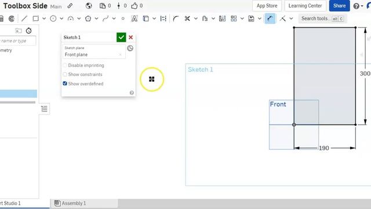Click the document copies count icon

pos(103,6)
